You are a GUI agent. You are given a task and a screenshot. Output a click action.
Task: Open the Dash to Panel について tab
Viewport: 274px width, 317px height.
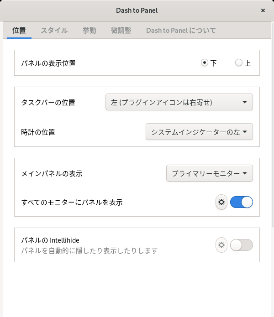[181, 30]
